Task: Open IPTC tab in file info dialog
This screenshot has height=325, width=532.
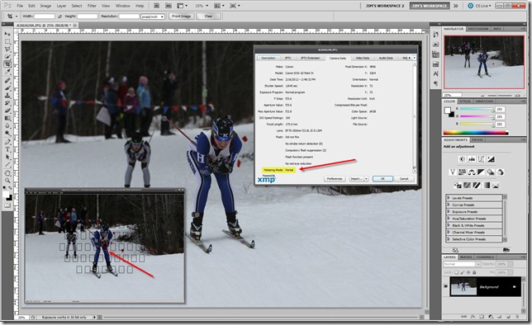Action: [x=287, y=58]
